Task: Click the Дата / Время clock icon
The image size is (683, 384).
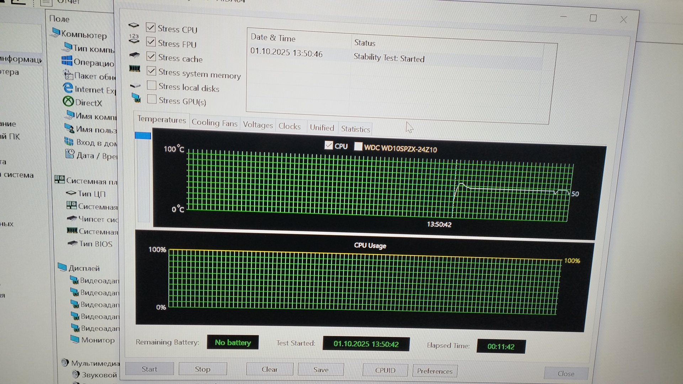Action: tap(69, 154)
